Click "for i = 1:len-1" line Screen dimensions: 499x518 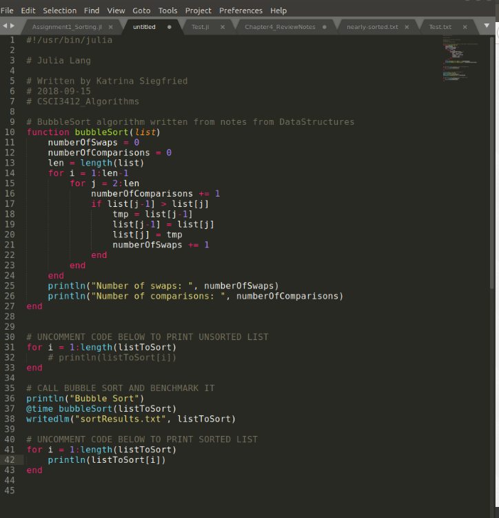tap(88, 173)
